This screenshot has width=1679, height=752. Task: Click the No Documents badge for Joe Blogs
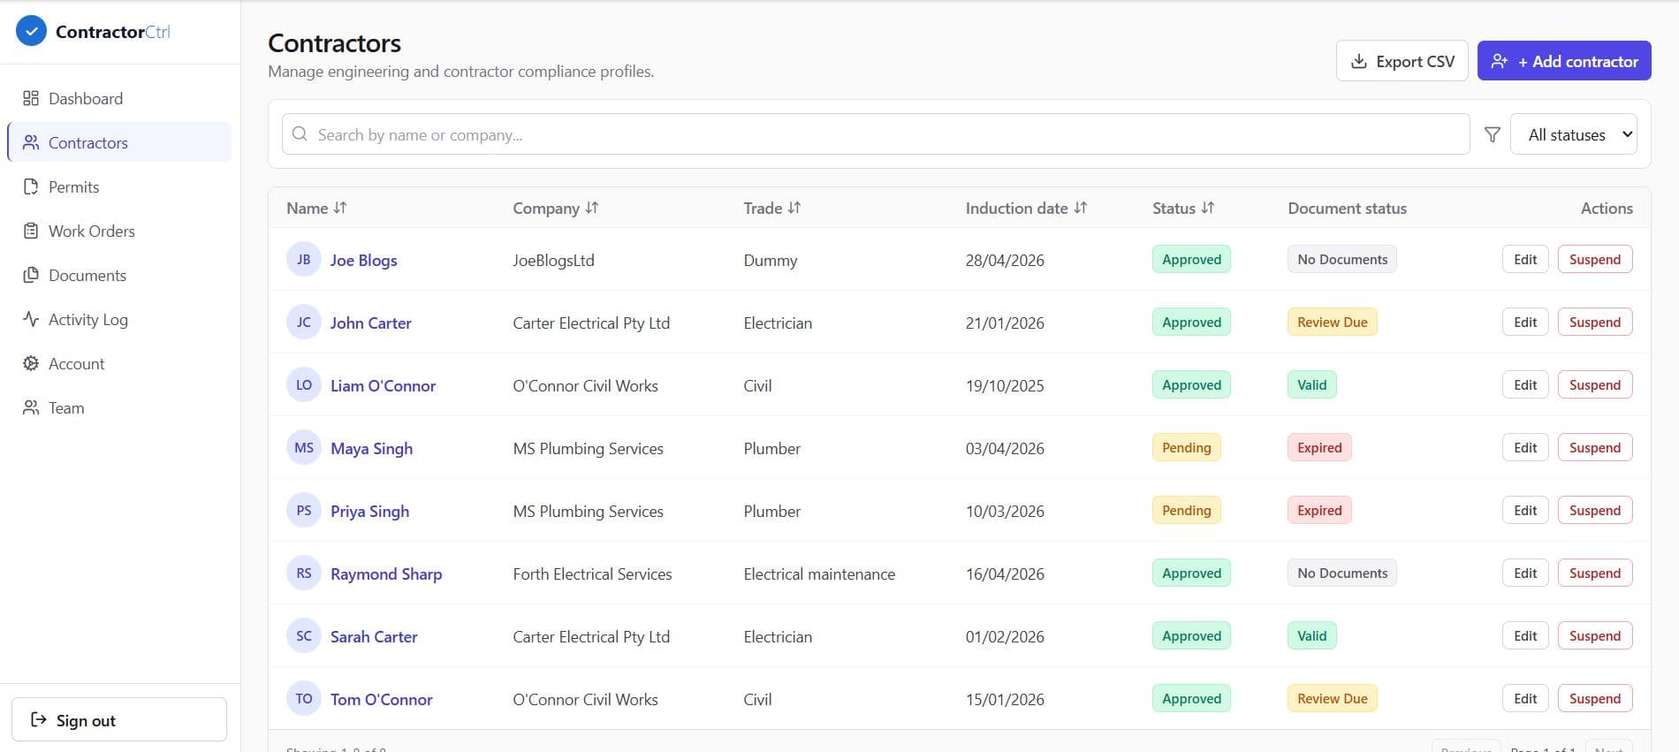click(x=1342, y=260)
